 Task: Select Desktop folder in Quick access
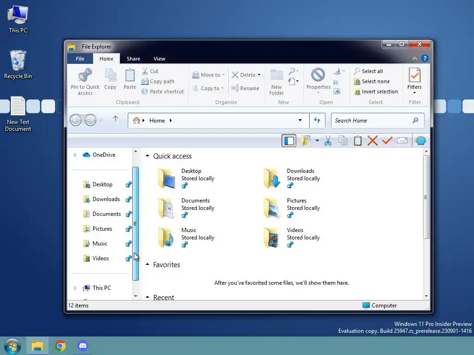tap(187, 178)
